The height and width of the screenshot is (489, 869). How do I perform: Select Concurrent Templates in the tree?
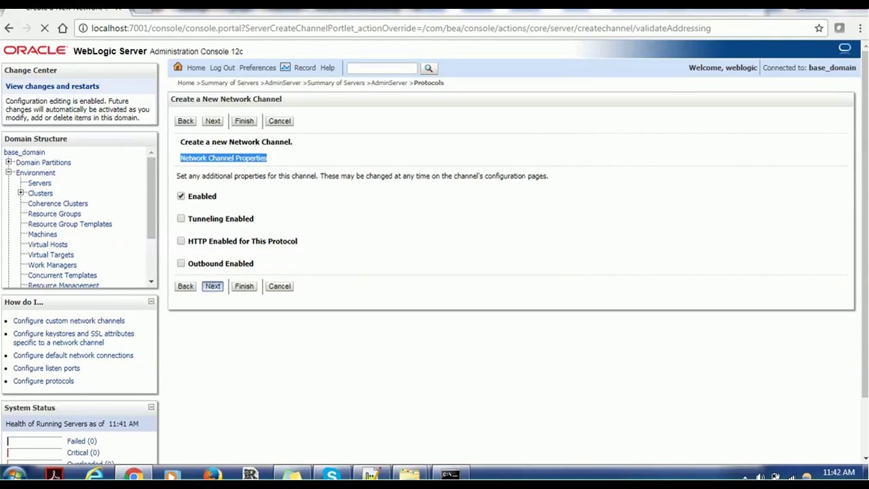pyautogui.click(x=62, y=275)
